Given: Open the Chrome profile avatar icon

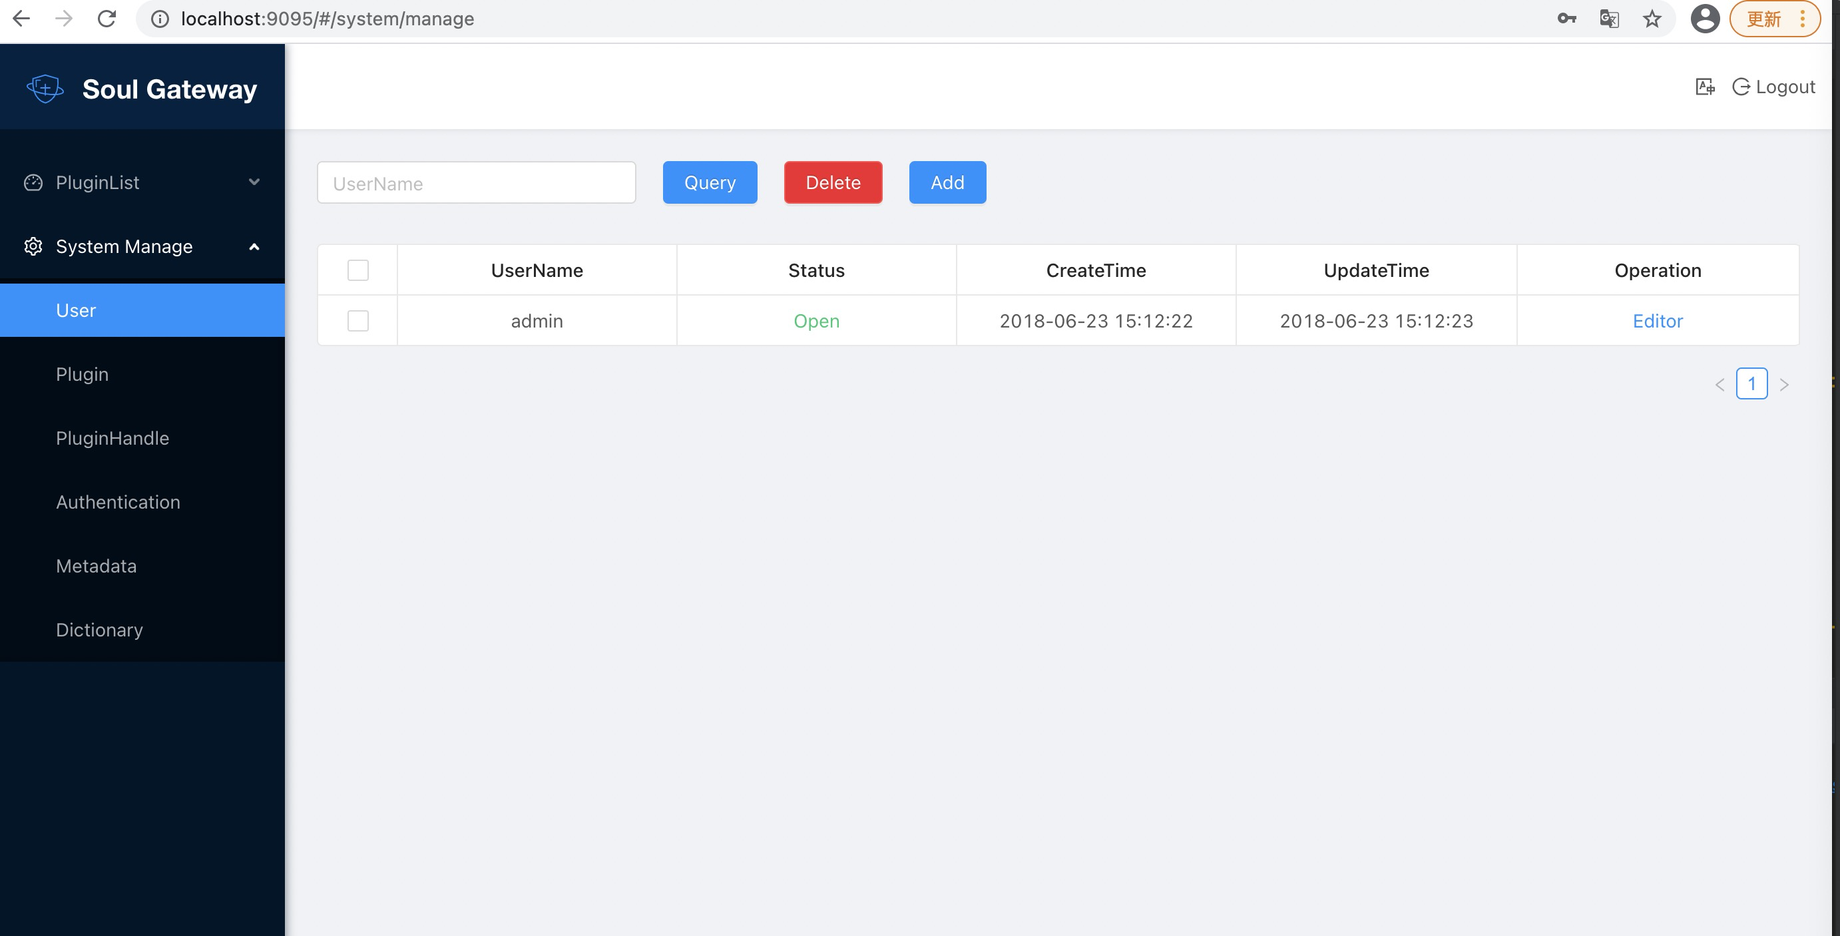Looking at the screenshot, I should tap(1704, 19).
